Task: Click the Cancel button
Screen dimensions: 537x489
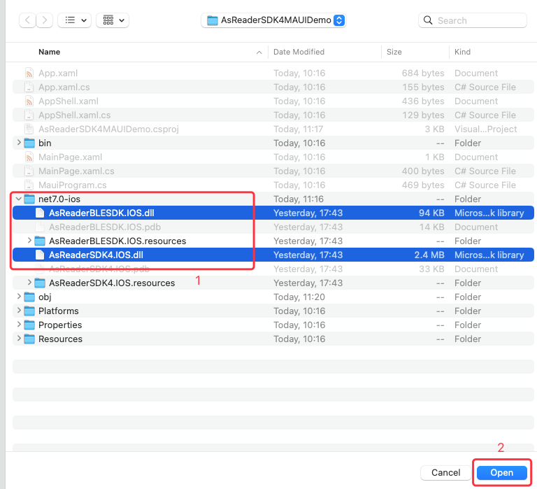Action: 445,472
